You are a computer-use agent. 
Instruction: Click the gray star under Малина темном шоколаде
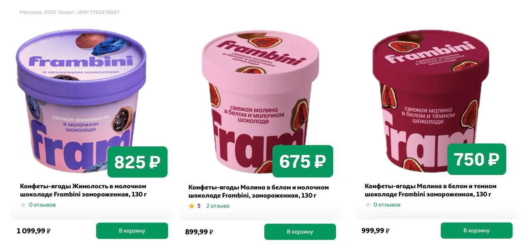coord(368,205)
